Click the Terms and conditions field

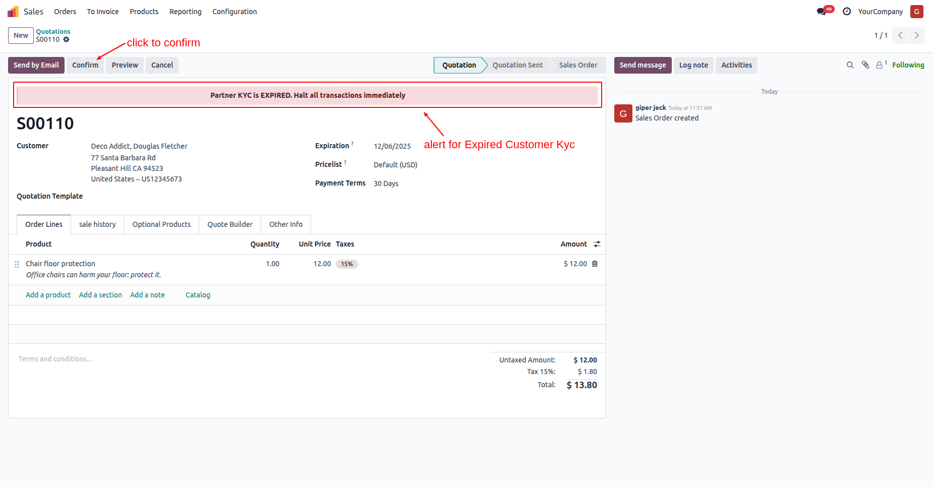coord(55,359)
